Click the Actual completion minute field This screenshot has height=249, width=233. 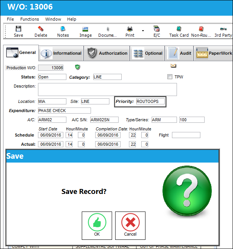point(145,144)
